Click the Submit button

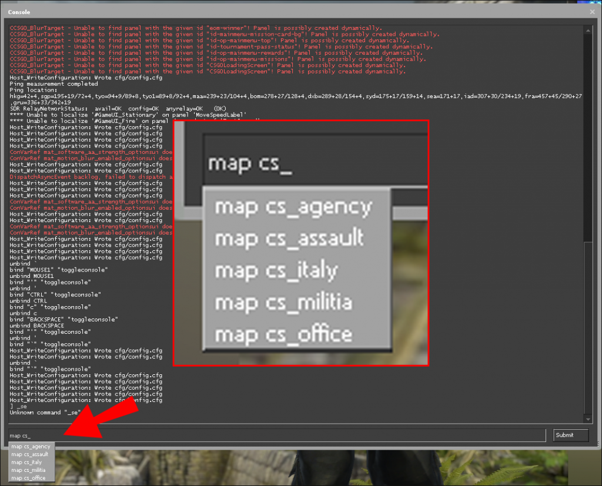click(570, 435)
